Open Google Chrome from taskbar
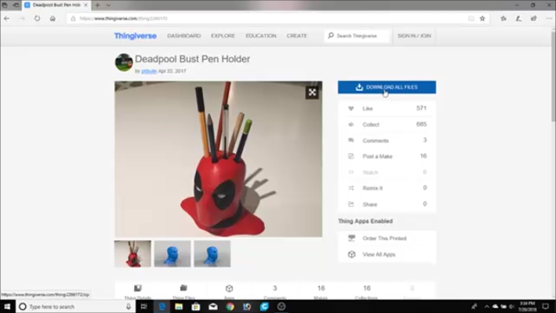556x313 pixels. click(230, 307)
